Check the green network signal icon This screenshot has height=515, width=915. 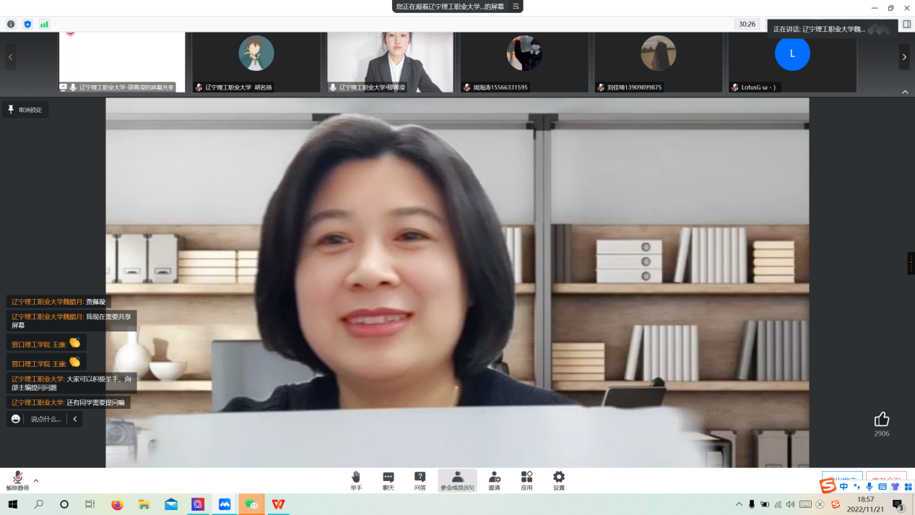[44, 24]
